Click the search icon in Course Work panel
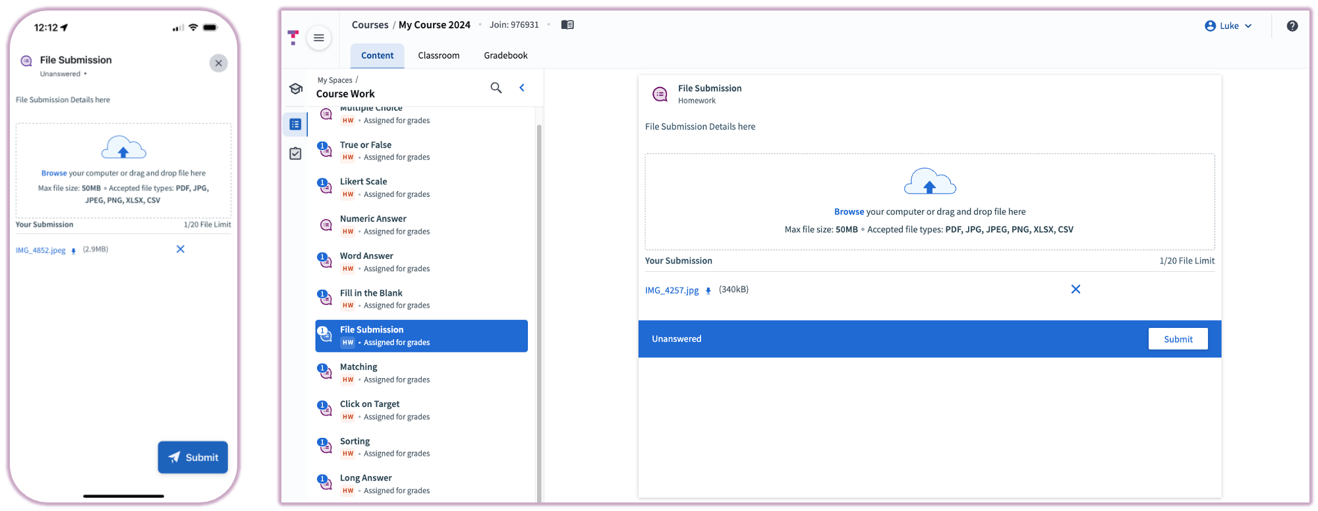The image size is (1318, 511). pyautogui.click(x=496, y=88)
